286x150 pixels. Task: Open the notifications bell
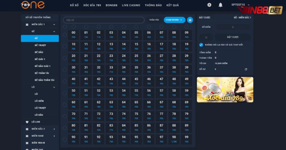click(221, 5)
